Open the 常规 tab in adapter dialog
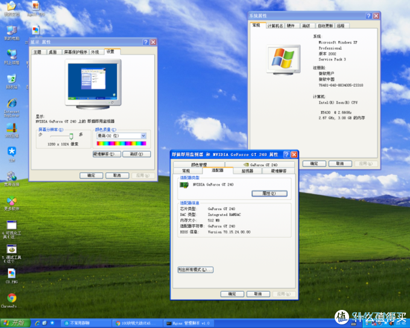This screenshot has height=328, width=410. click(x=188, y=171)
